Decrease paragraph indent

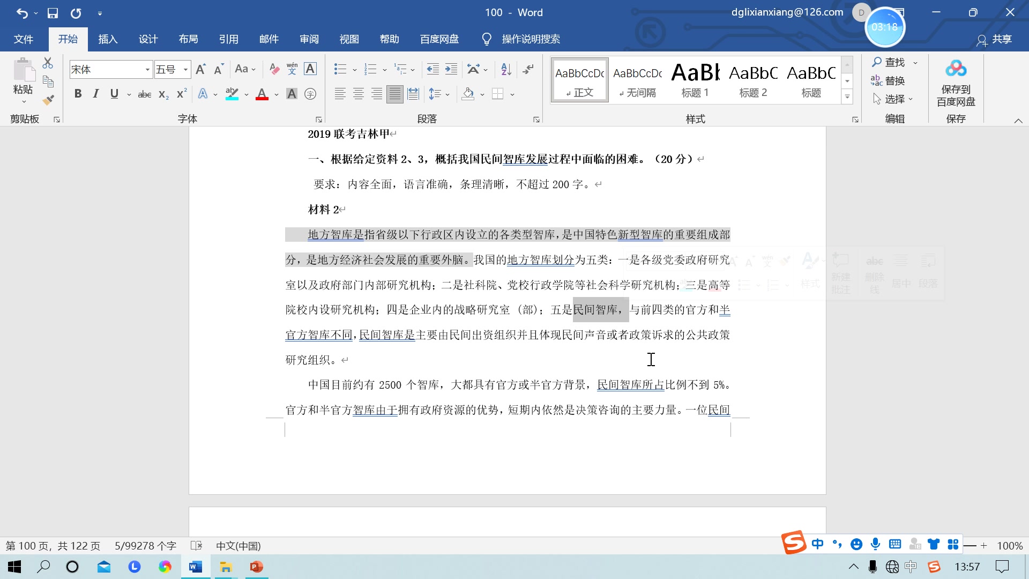pyautogui.click(x=433, y=69)
